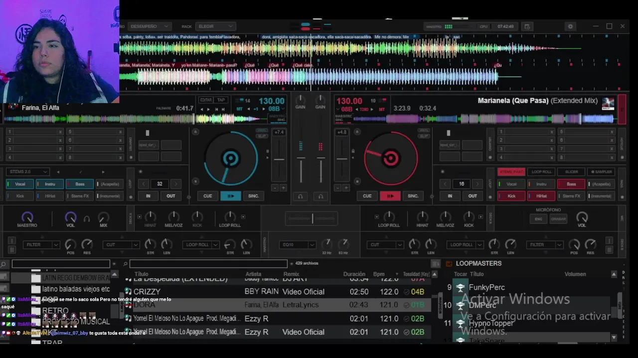
Task: Click the pitch plus button on left deck
Action: tap(283, 188)
